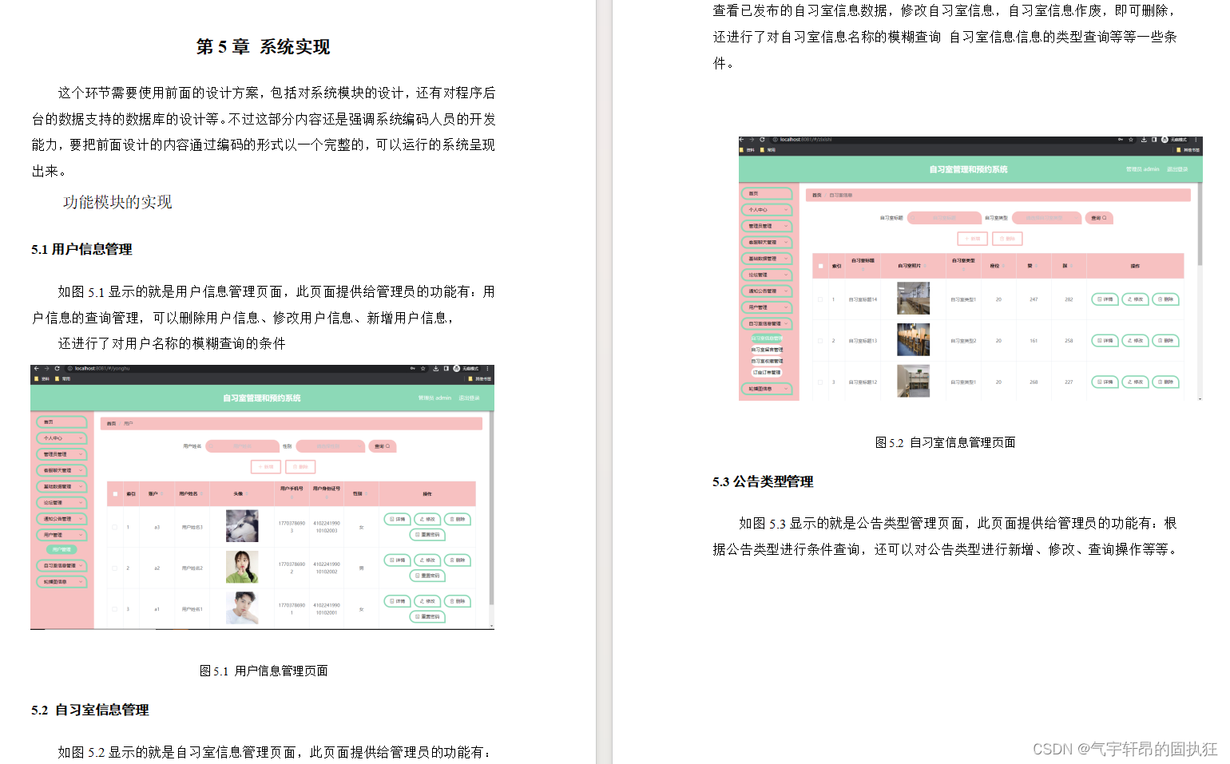
Task: Click reload icon in Figure 5.2 browser
Action: tap(762, 140)
